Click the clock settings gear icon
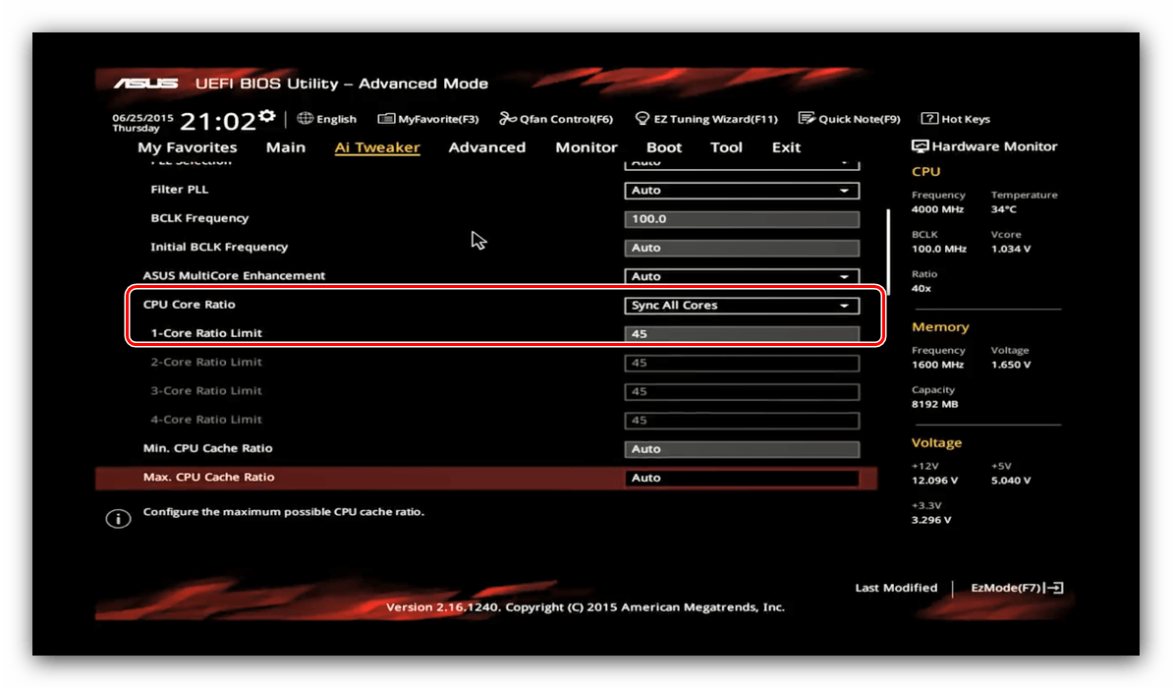The height and width of the screenshot is (688, 1172). click(x=267, y=117)
